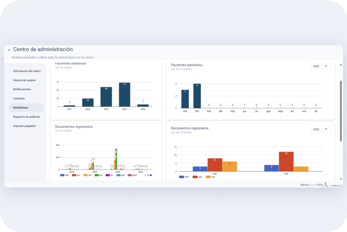Open Estadísticas in the sidebar

tap(26, 108)
